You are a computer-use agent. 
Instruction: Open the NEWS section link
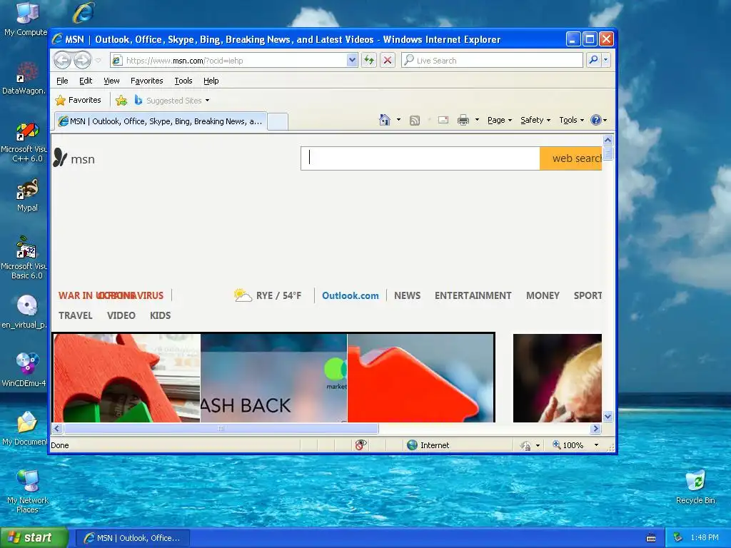407,295
